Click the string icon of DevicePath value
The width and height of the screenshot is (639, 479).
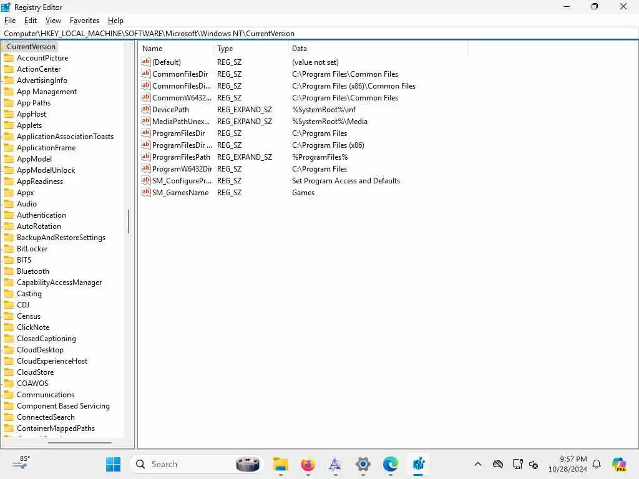(x=146, y=109)
